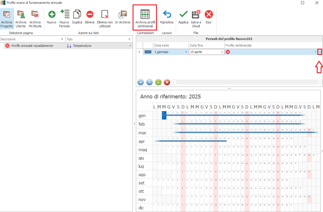The image size is (323, 212).
Task: Click the Nuovo green plus icon
Action: pyautogui.click(x=51, y=14)
